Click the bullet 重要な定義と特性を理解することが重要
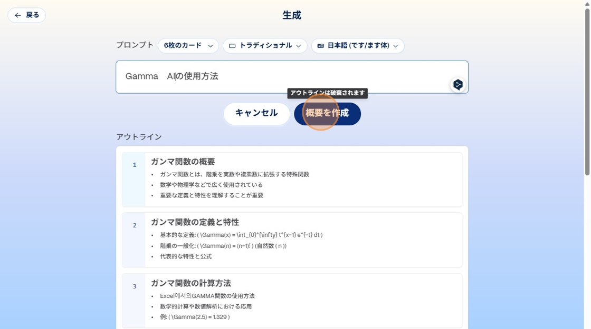This screenshot has height=329, width=591. pyautogui.click(x=212, y=195)
